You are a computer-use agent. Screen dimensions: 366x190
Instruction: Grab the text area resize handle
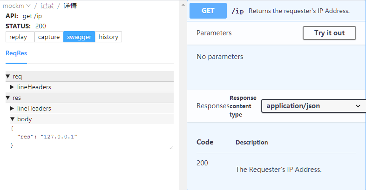coord(171,147)
